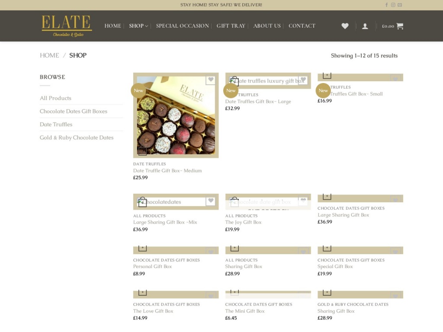Add Date Truffle Medium box to wishlist
Image resolution: width=443 pixels, height=332 pixels.
click(x=210, y=80)
